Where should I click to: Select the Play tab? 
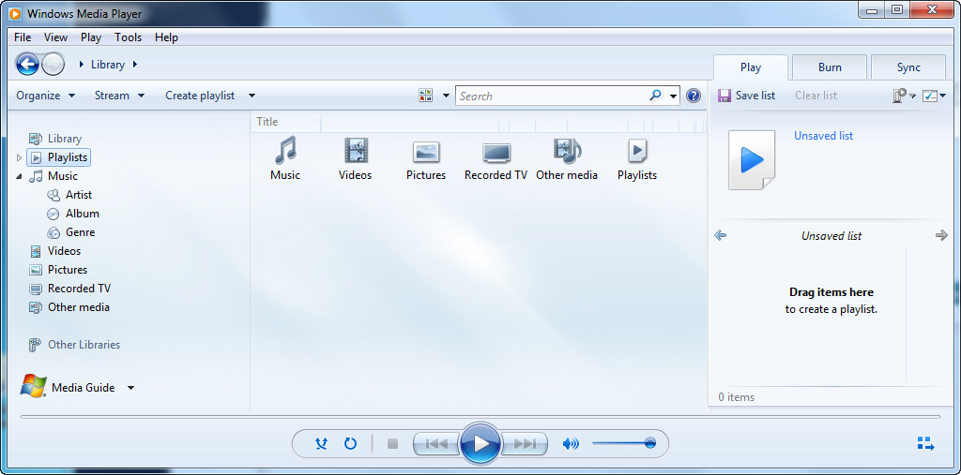(751, 67)
